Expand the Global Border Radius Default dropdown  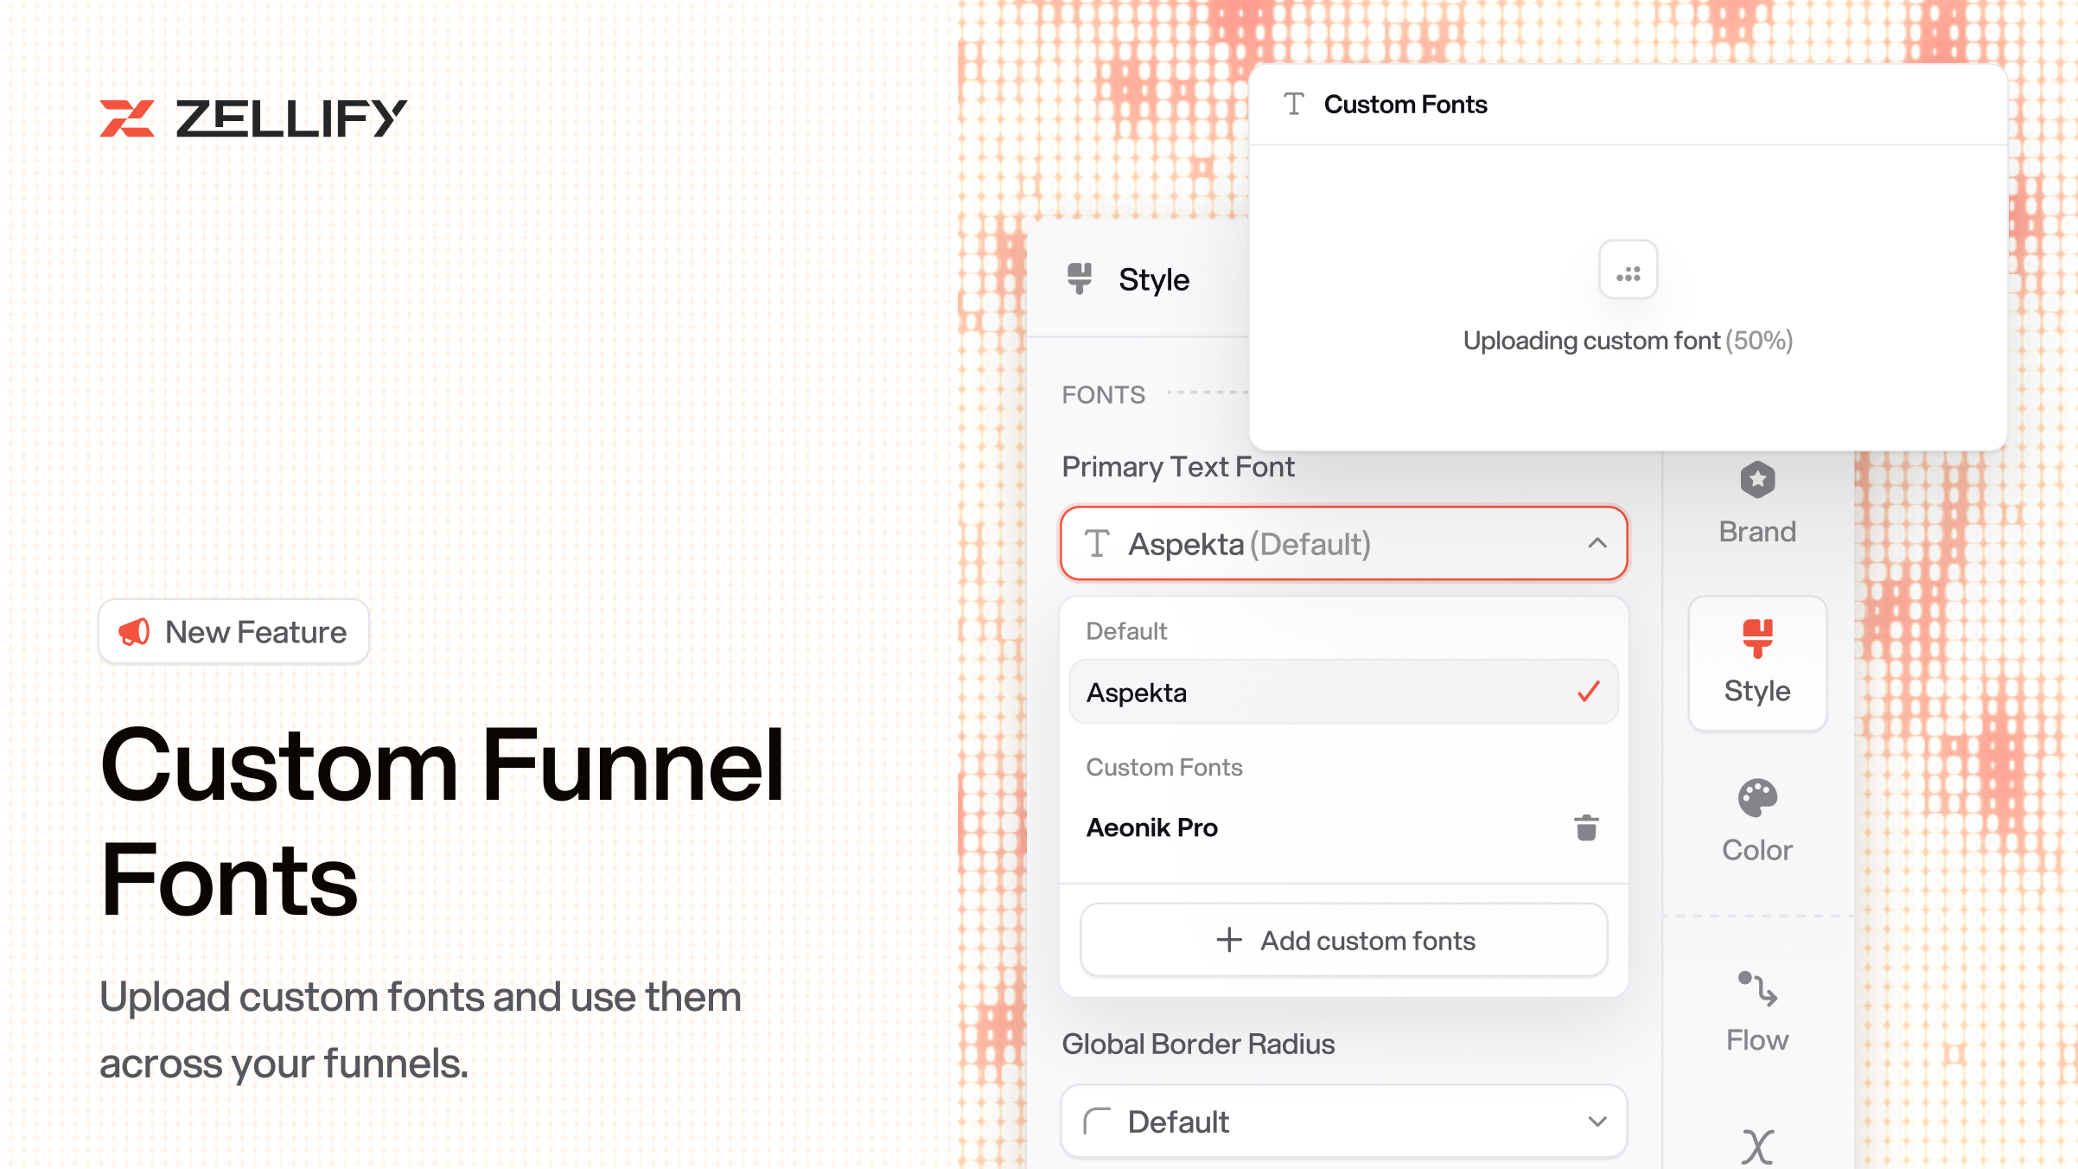tap(1343, 1121)
